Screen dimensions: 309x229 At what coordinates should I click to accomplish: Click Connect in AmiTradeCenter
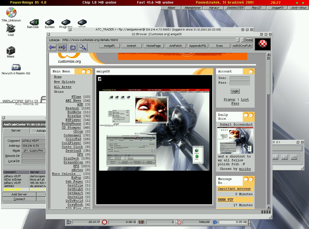19,199
